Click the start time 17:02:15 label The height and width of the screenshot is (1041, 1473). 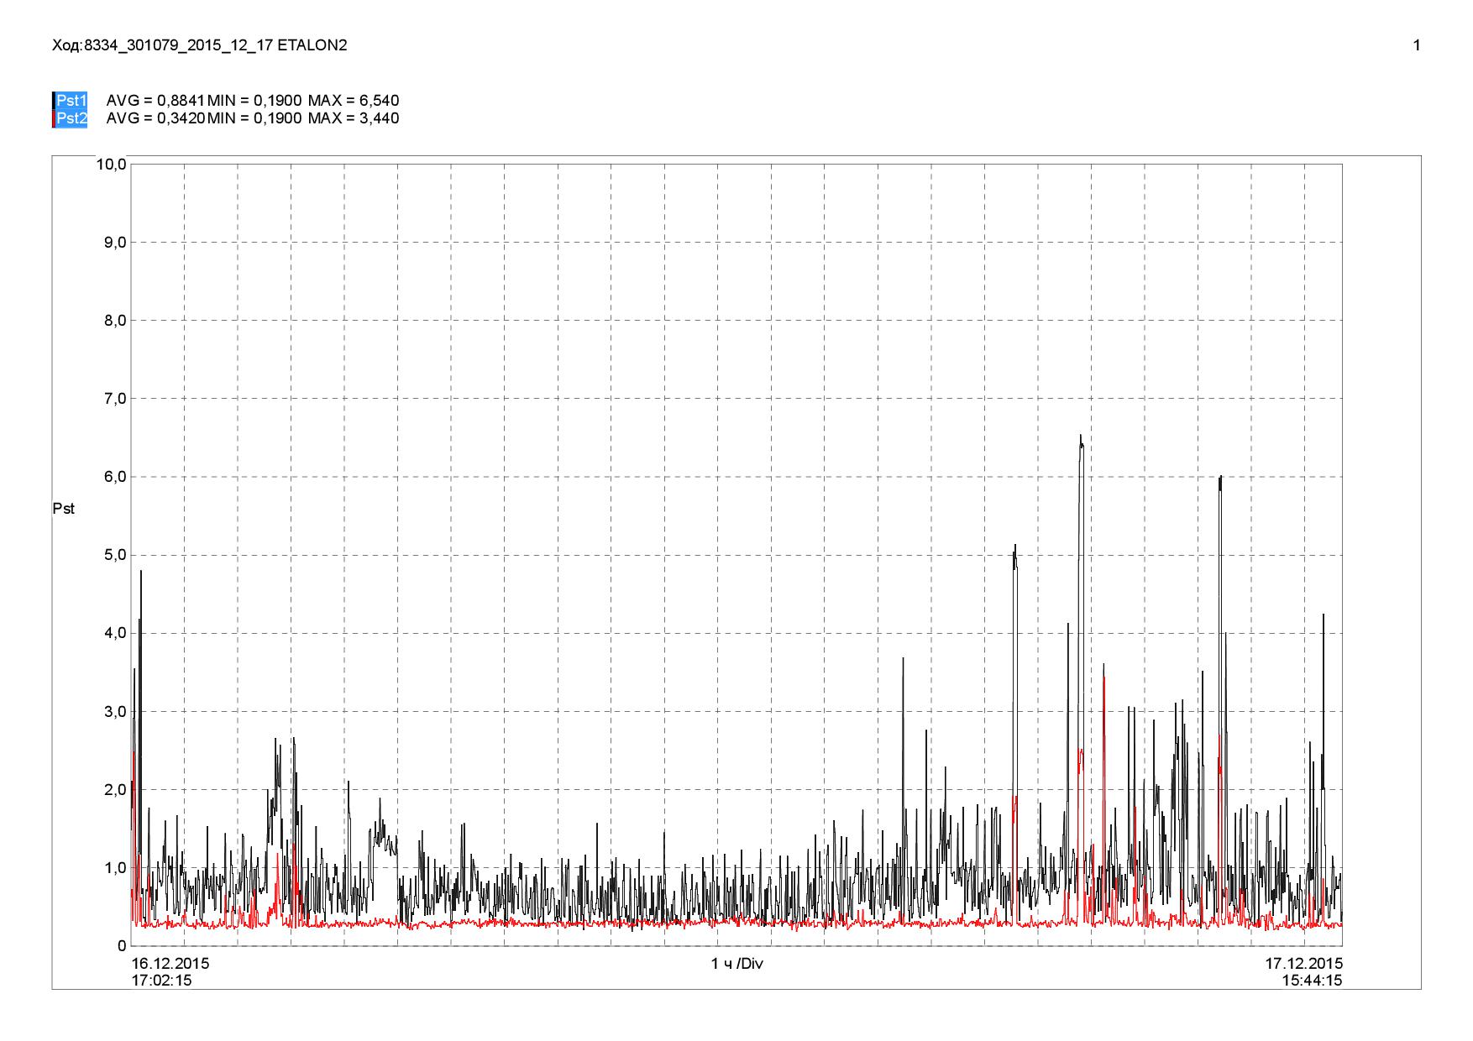[x=162, y=980]
